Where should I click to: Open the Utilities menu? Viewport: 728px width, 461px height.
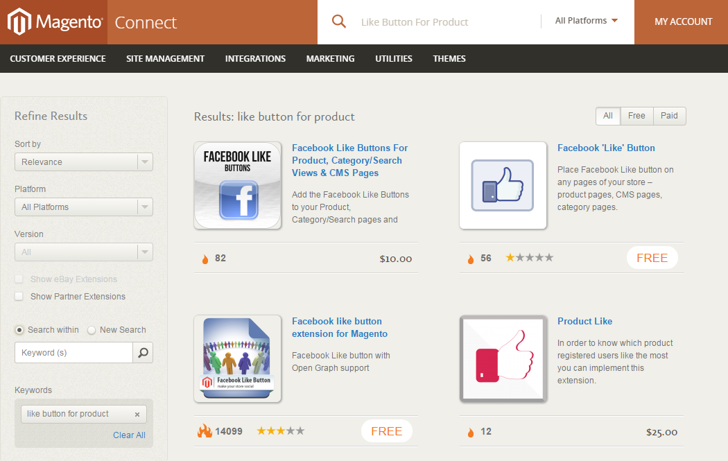click(394, 58)
